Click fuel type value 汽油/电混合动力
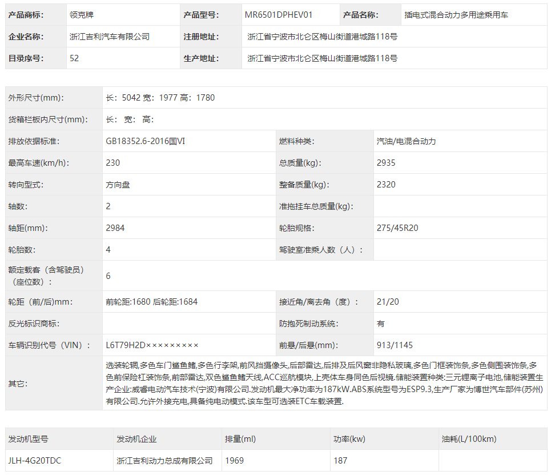This screenshot has height=475, width=551. click(406, 141)
